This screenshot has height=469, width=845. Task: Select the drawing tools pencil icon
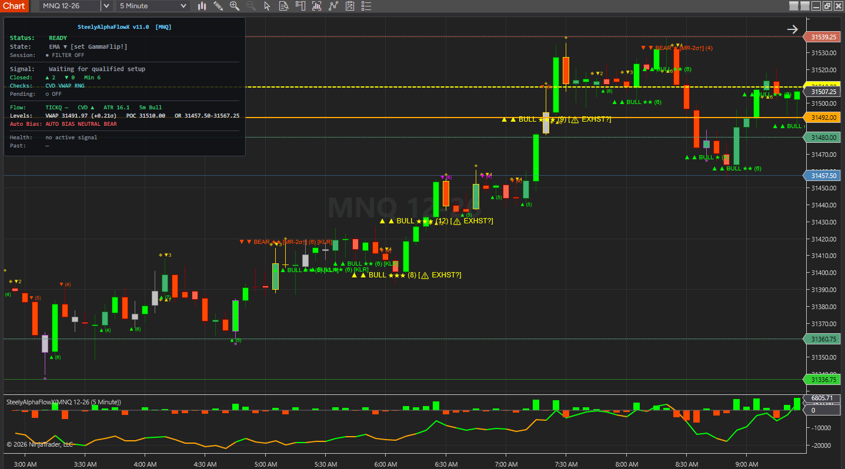218,6
